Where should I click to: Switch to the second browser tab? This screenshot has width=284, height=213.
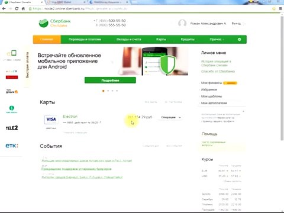(x=66, y=2)
